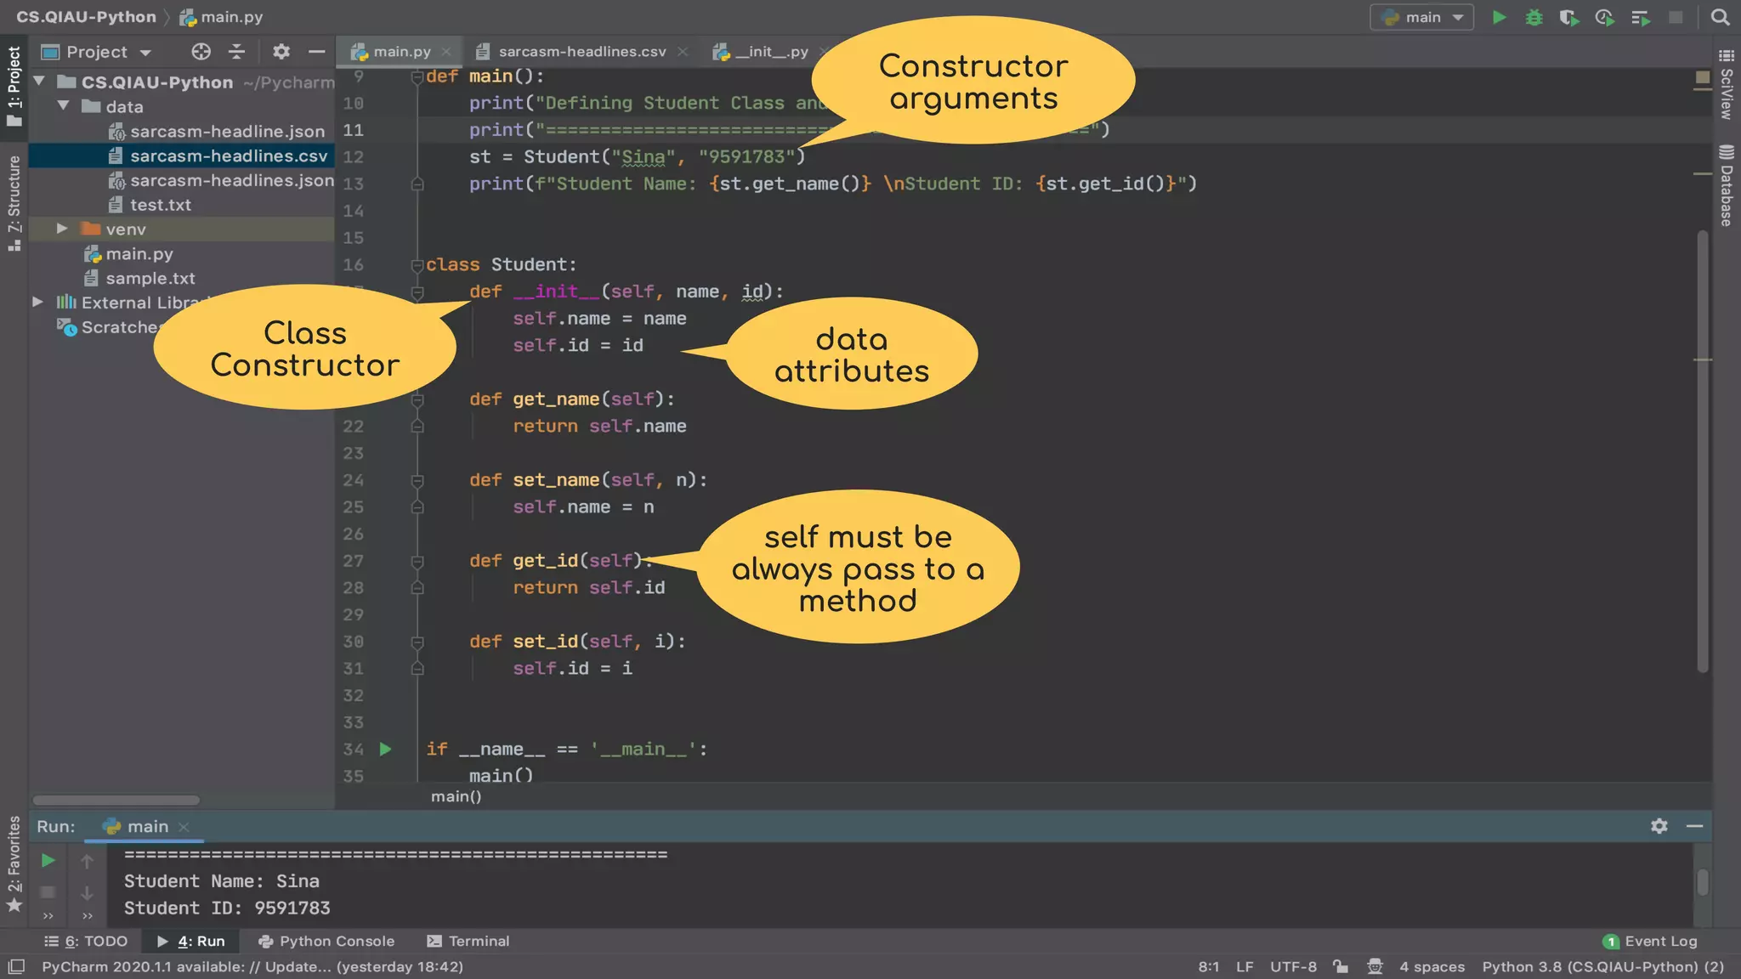Viewport: 1741px width, 979px height.
Task: Rerun main from the Run panel play button
Action: click(48, 861)
